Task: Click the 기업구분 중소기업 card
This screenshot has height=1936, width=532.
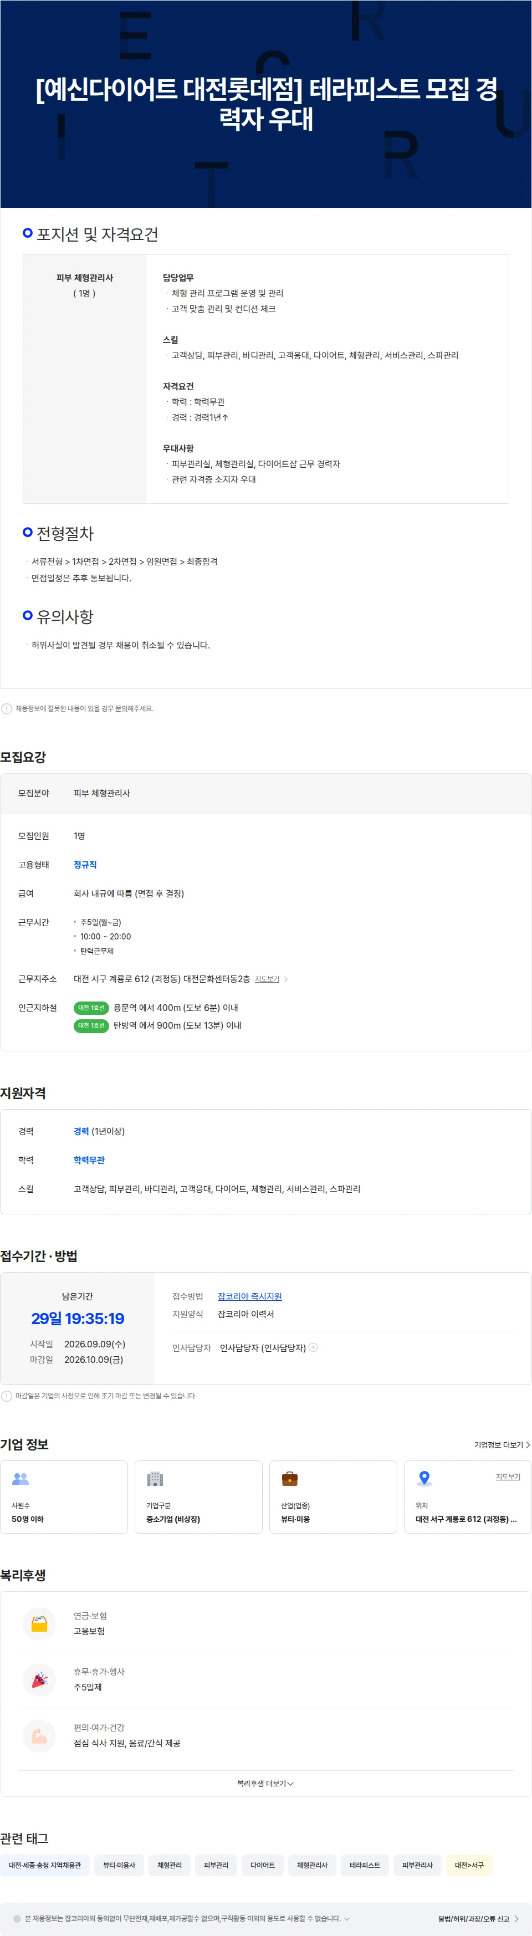Action: point(198,1496)
